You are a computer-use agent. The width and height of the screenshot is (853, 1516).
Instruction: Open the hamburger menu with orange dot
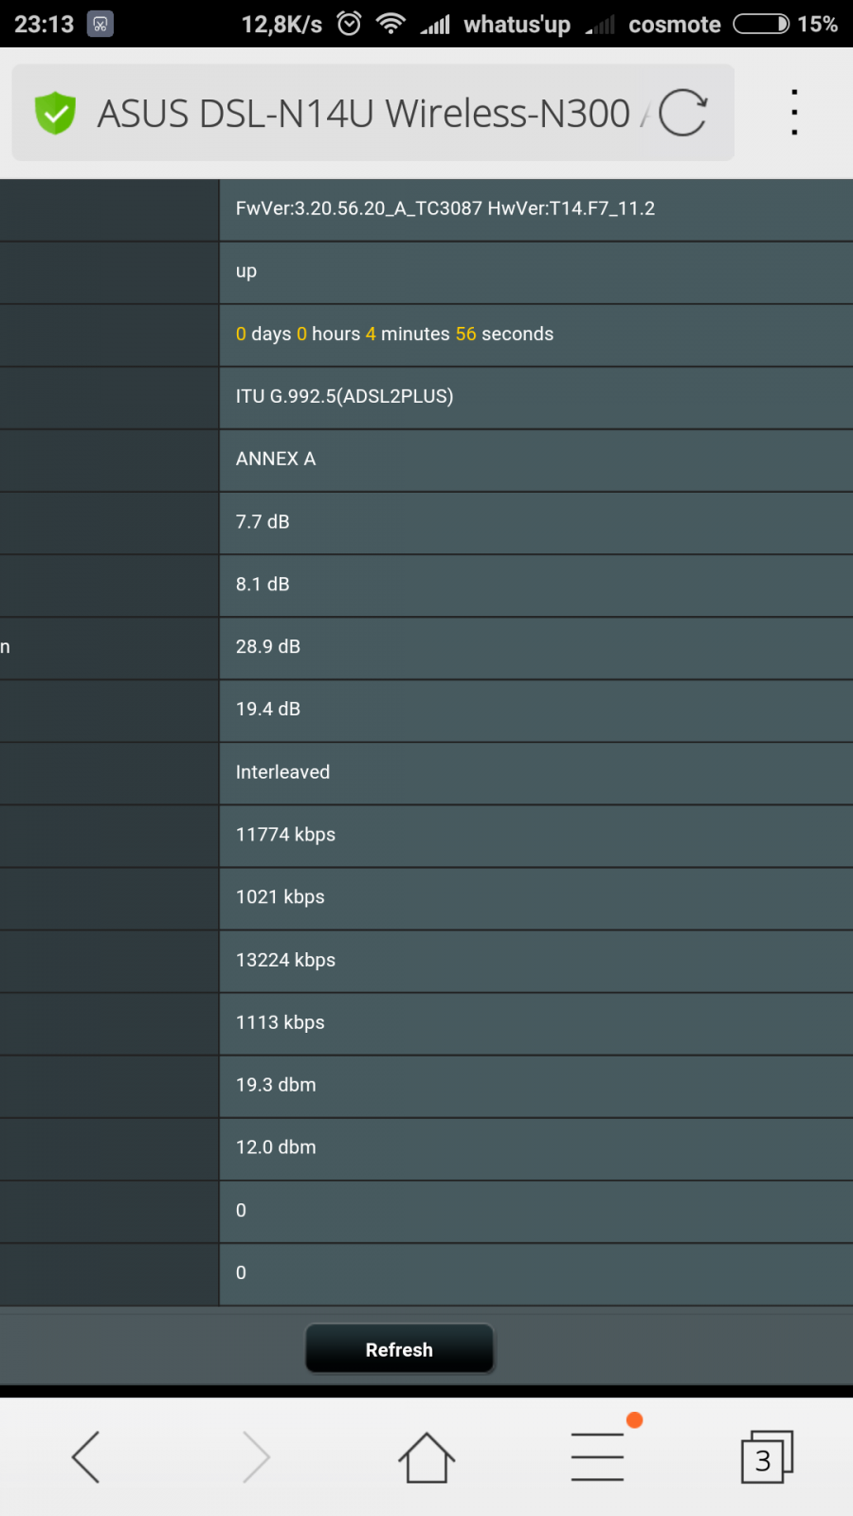598,1455
